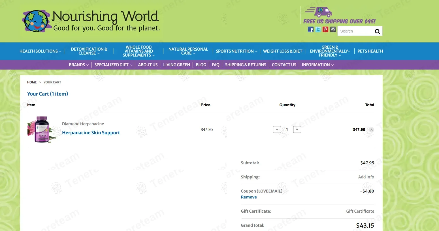This screenshot has width=439, height=231.
Task: Open the Blog page
Action: [x=201, y=65]
